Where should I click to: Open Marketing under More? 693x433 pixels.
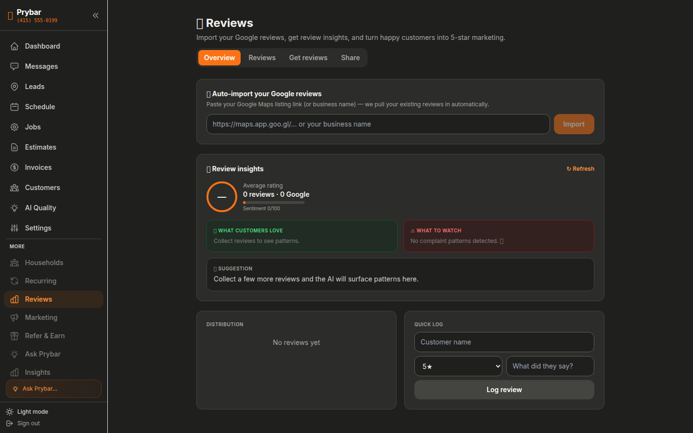[53, 318]
